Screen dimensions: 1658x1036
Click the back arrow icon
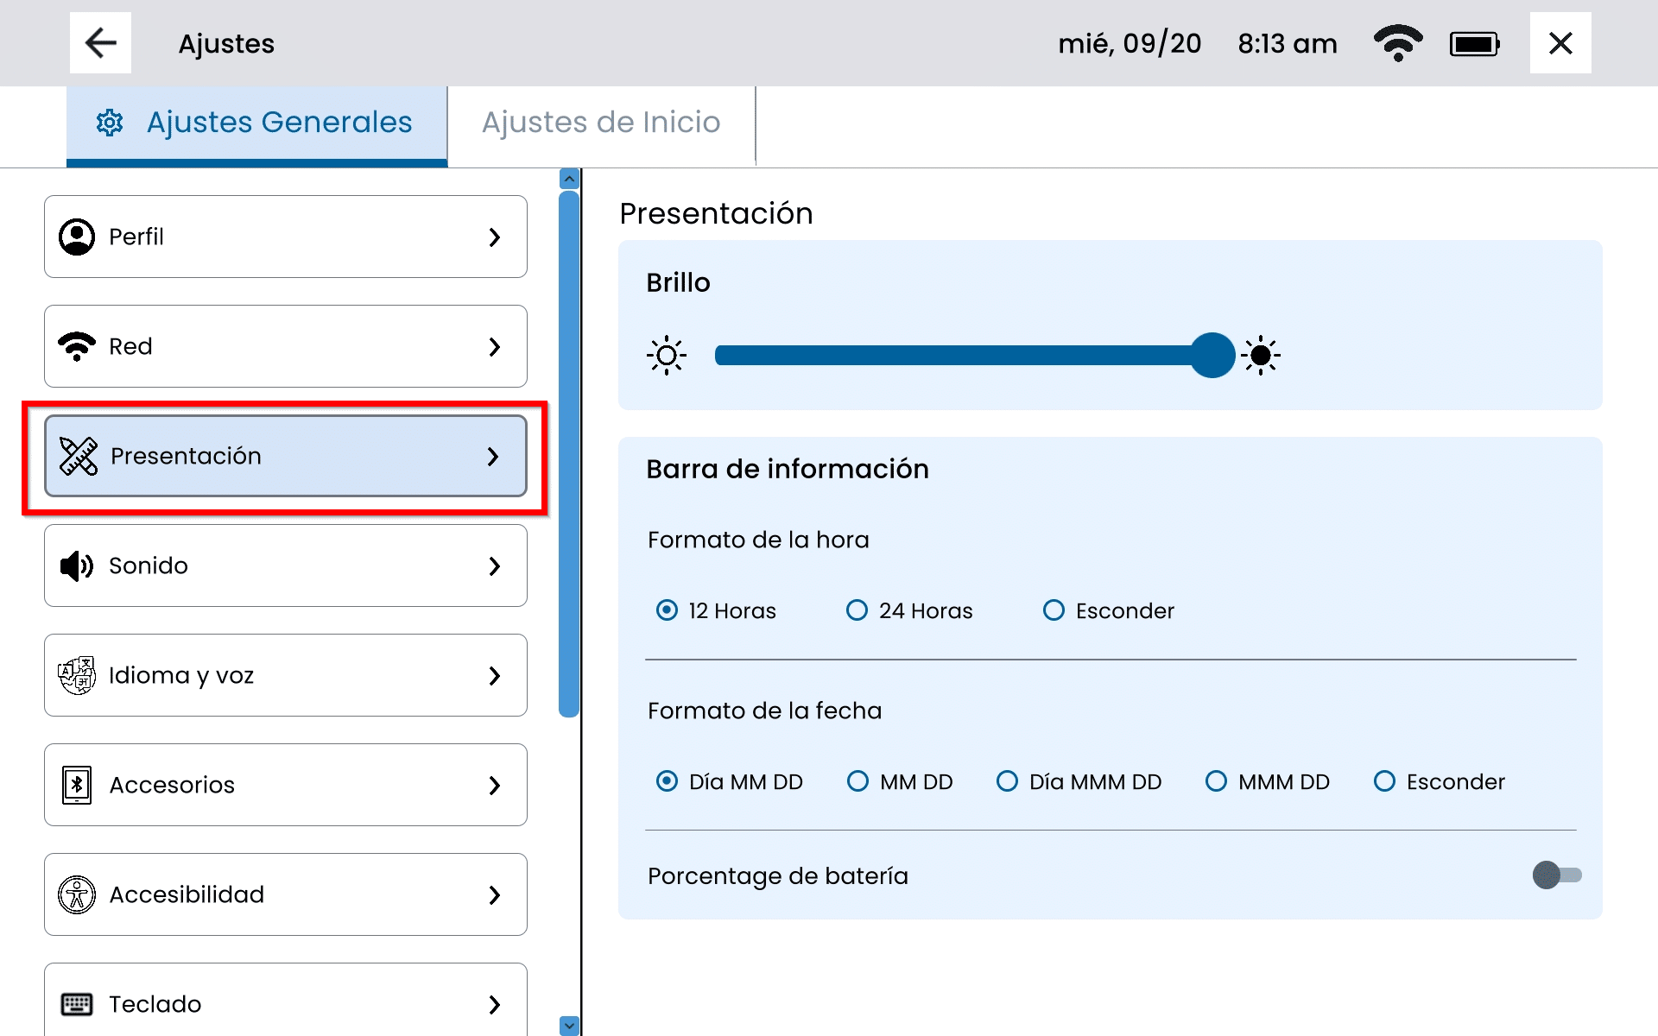click(100, 43)
